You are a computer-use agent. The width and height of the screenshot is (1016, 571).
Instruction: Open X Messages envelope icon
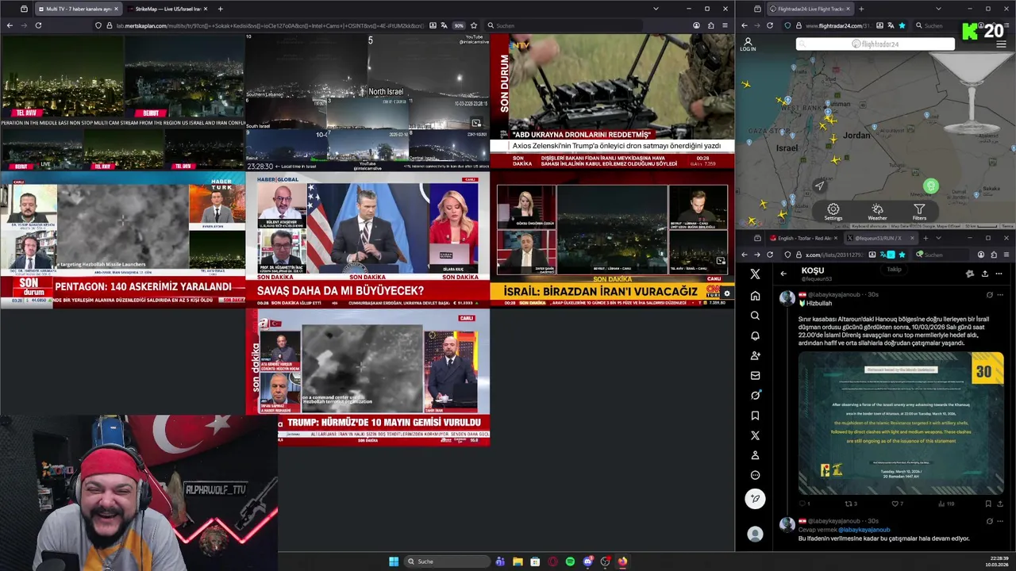click(x=755, y=375)
